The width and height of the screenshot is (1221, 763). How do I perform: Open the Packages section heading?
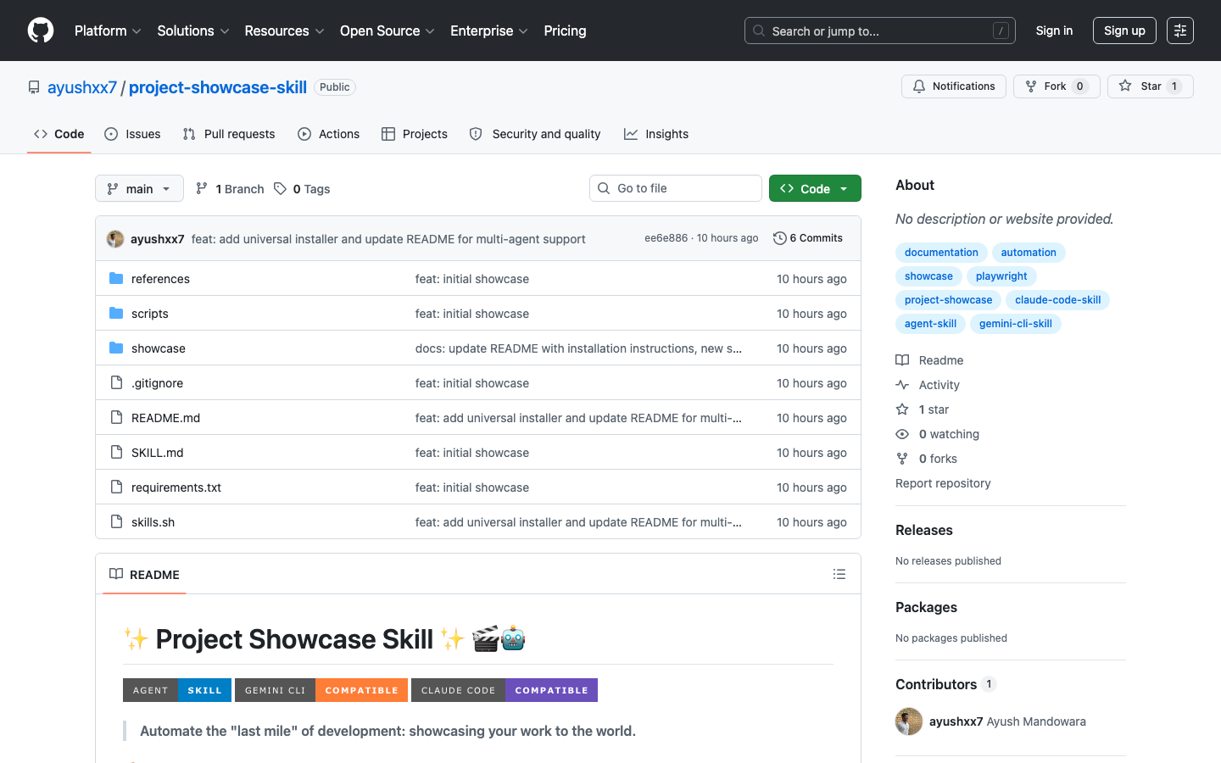coord(926,607)
